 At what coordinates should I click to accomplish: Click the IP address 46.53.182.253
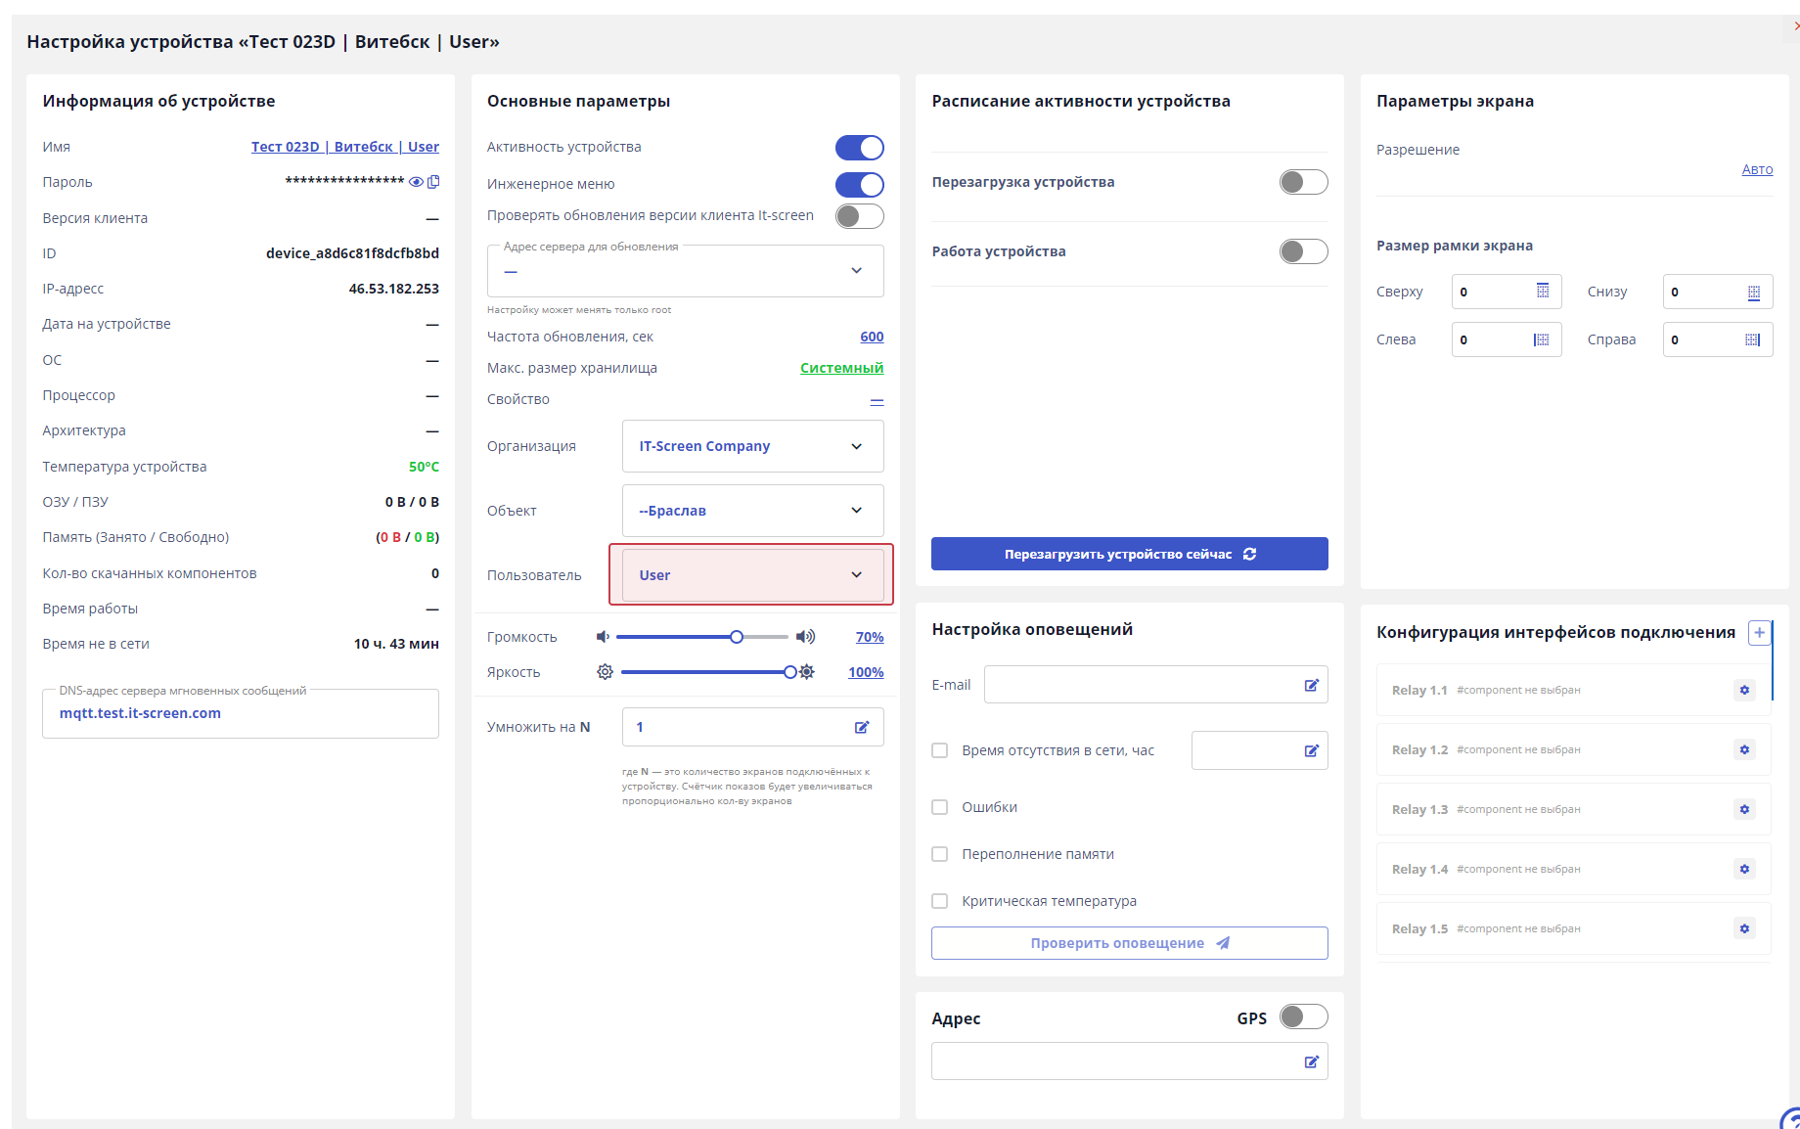(394, 289)
